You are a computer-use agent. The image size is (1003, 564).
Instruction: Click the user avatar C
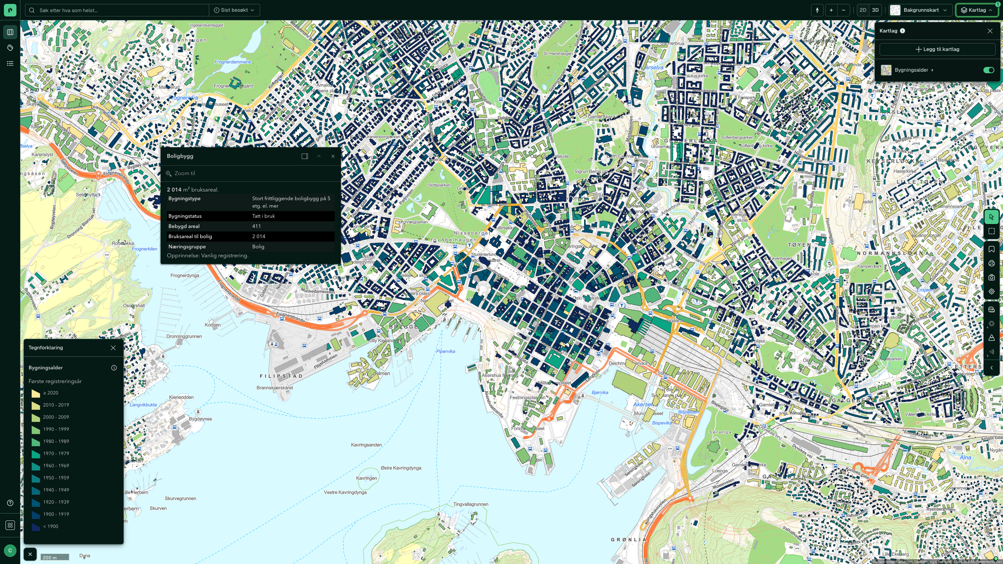10,551
